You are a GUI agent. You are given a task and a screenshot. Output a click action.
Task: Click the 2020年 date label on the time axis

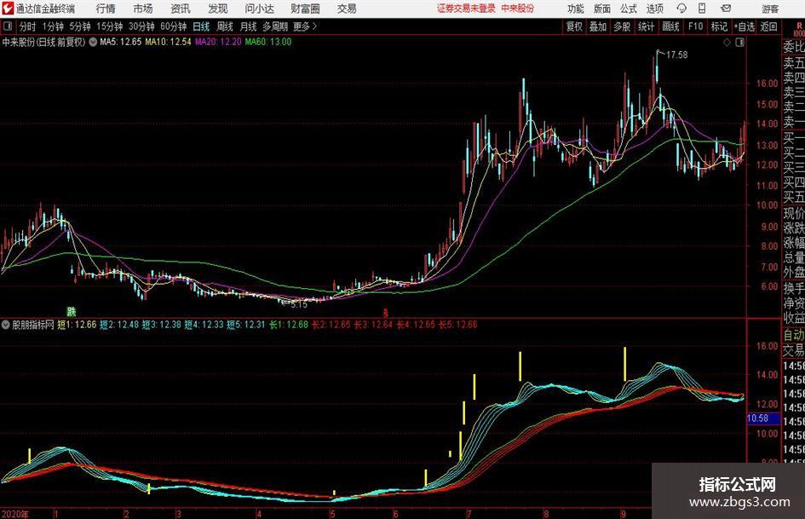[x=15, y=514]
